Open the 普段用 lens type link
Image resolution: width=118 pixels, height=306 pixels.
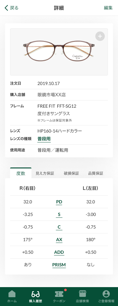[x=44, y=139]
